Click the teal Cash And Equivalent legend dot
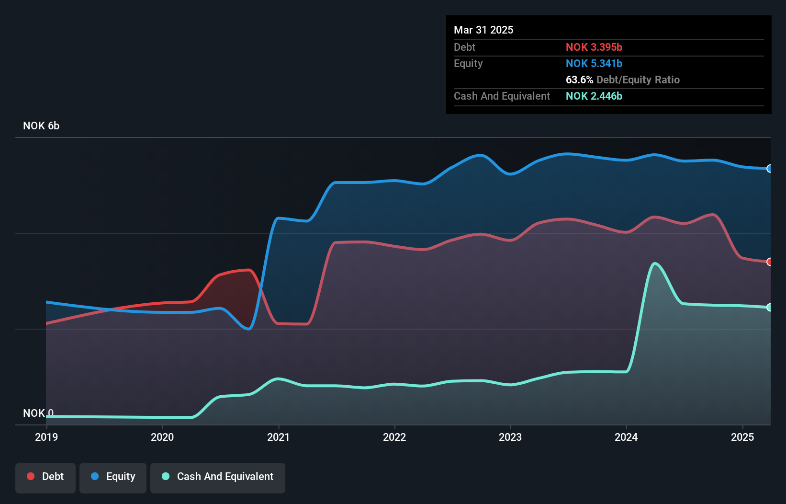The image size is (786, 504). pos(166,476)
